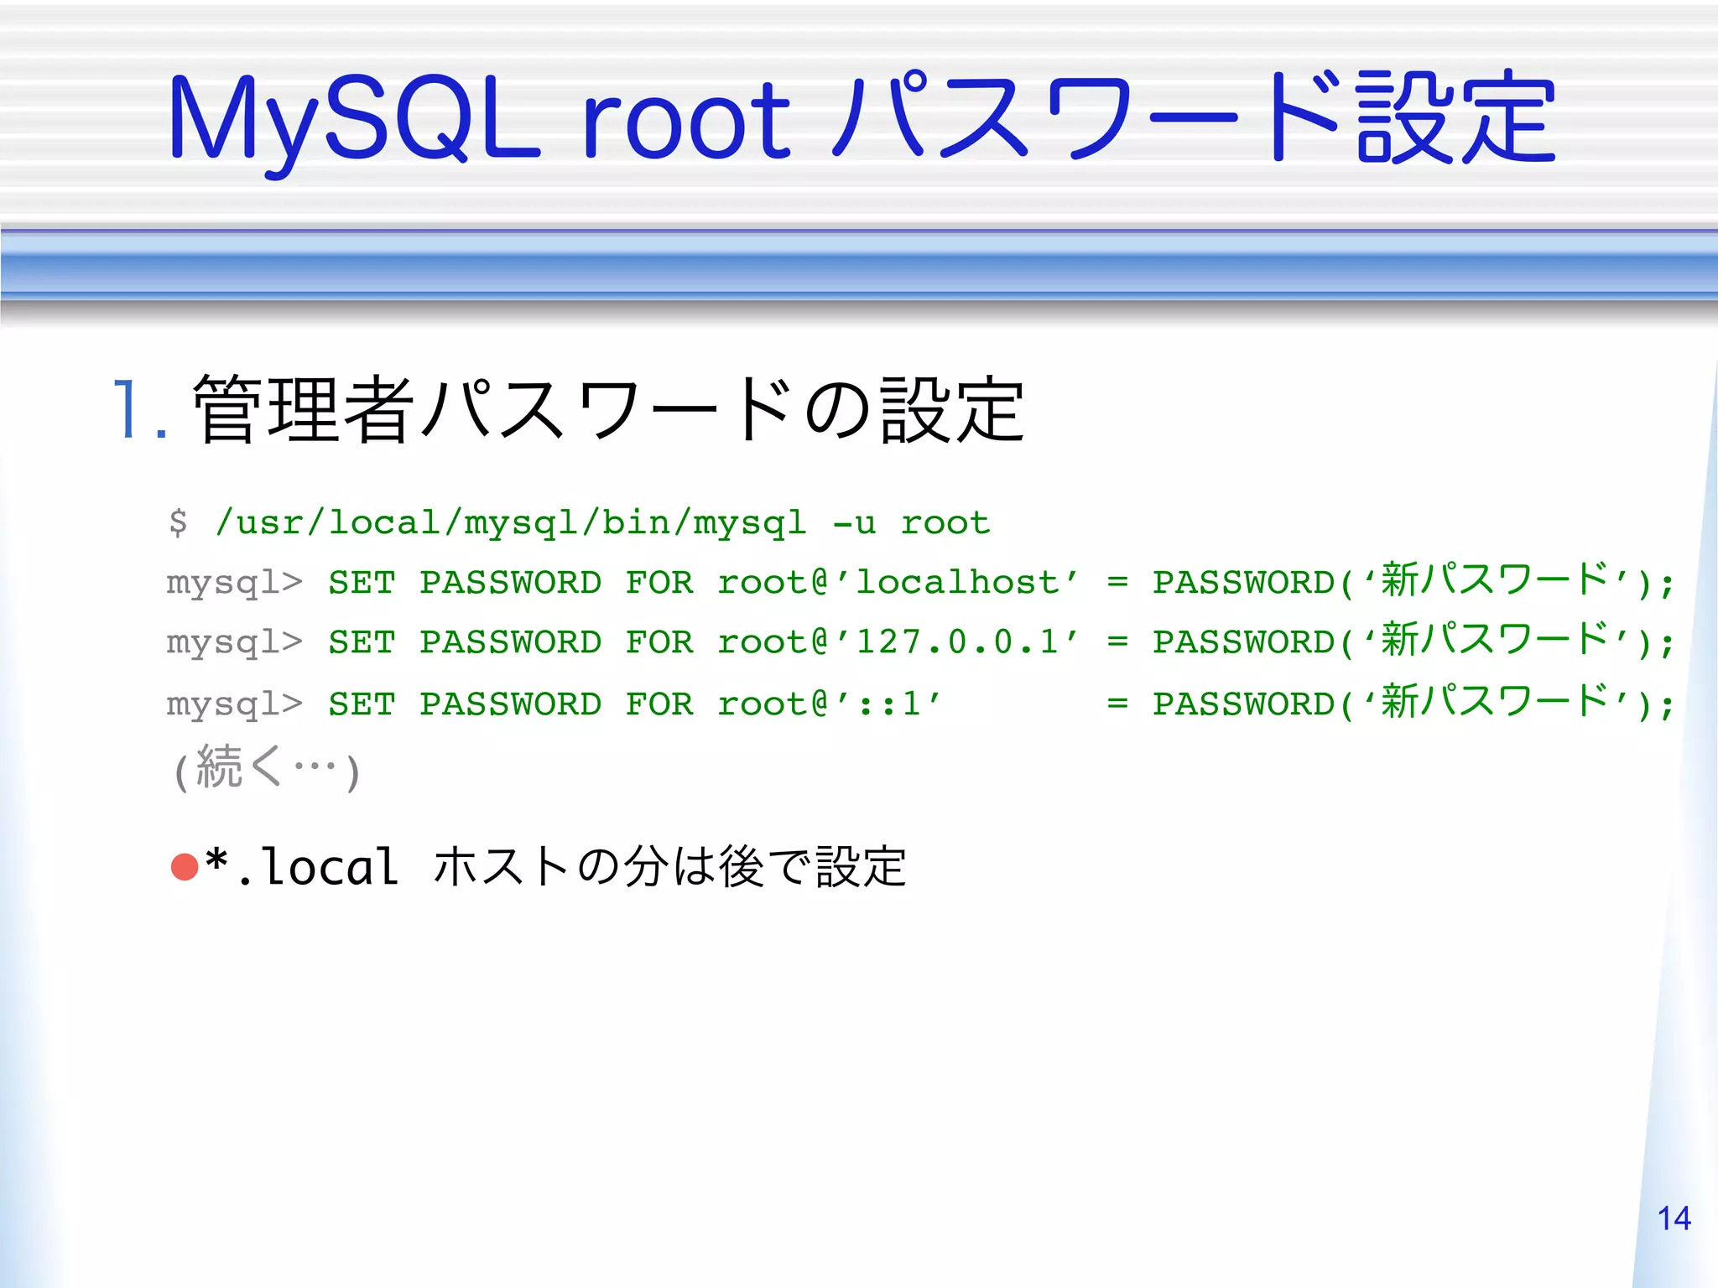Click the slide page number 14
The height and width of the screenshot is (1288, 1718).
pyautogui.click(x=1674, y=1218)
